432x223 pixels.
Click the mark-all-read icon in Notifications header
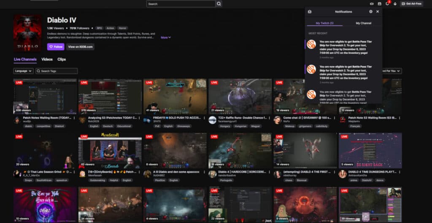point(310,11)
